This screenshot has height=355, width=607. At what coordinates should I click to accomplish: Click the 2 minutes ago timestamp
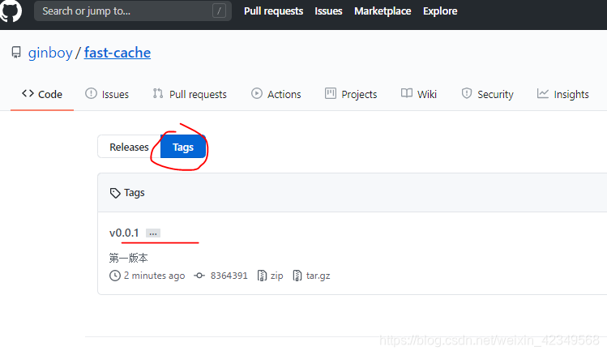[155, 276]
